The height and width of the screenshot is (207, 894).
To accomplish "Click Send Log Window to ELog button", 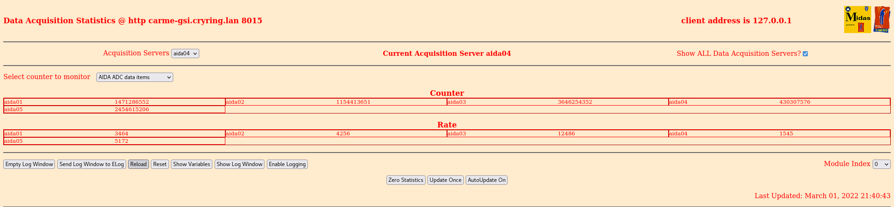I will tap(92, 164).
